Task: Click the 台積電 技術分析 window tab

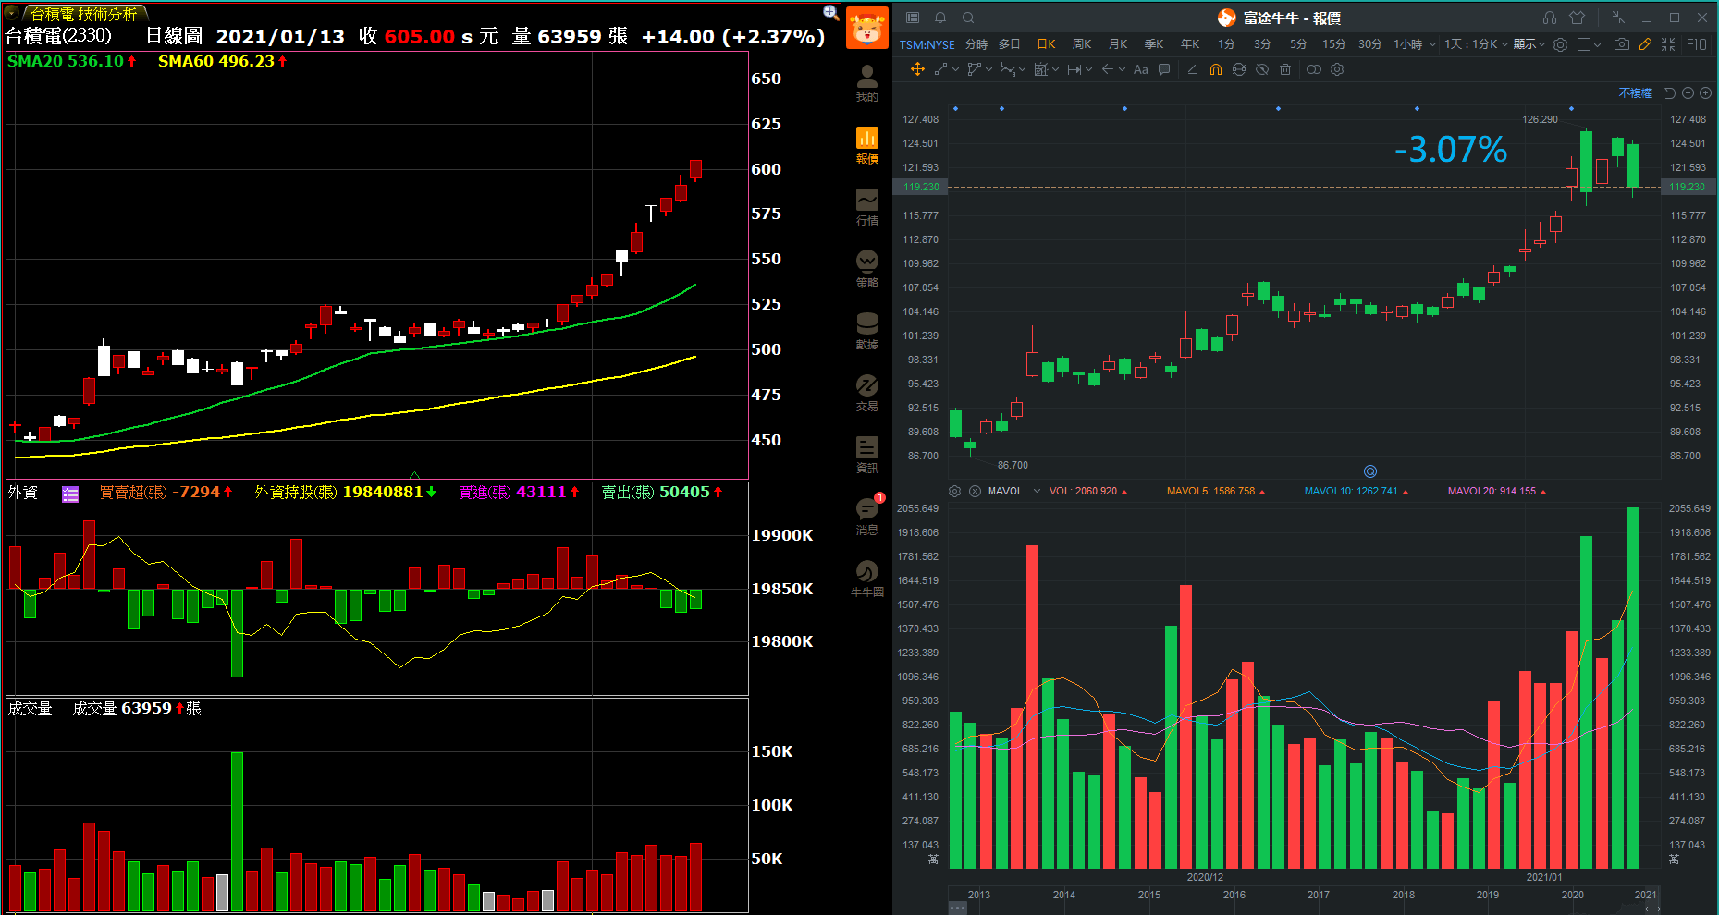Action: point(83,14)
